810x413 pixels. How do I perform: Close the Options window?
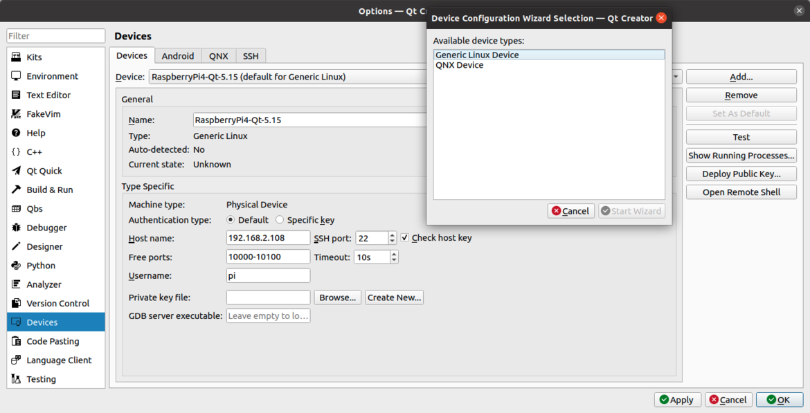point(799,11)
